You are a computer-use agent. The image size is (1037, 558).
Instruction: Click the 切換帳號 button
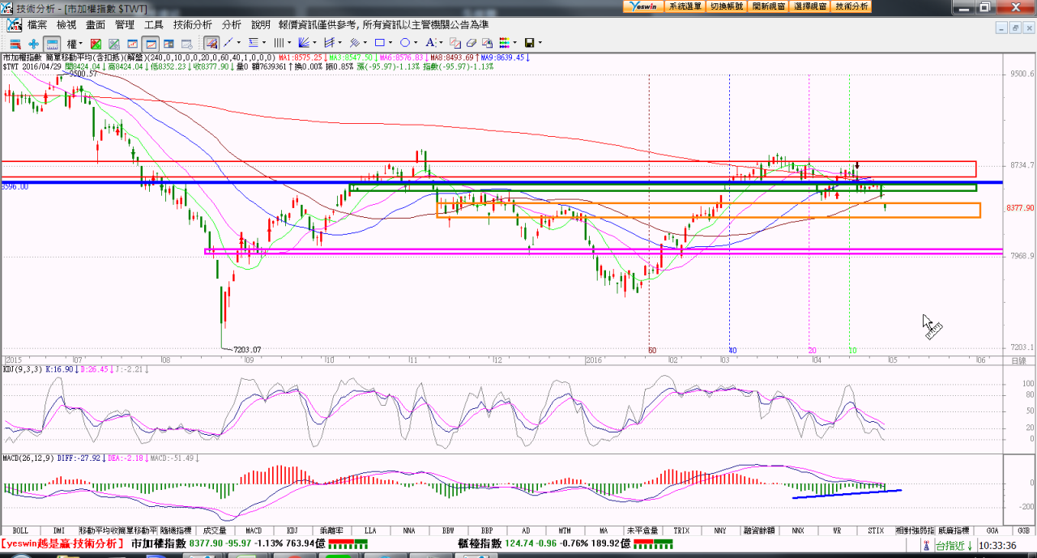pos(727,6)
